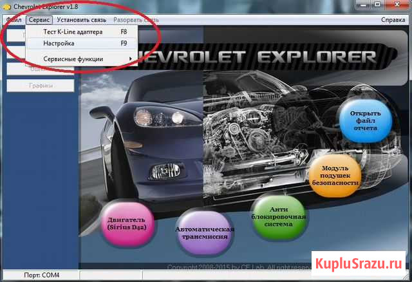Select the Настройка entry (F9)
This screenshot has width=412, height=282.
click(x=82, y=43)
